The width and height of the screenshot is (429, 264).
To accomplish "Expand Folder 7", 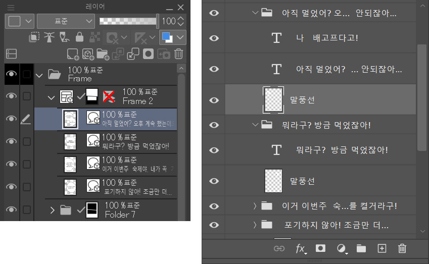I will 53,210.
